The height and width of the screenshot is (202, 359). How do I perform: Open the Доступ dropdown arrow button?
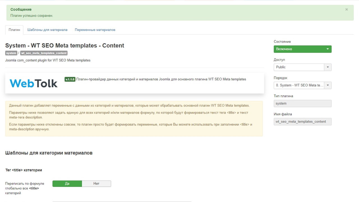click(x=328, y=67)
